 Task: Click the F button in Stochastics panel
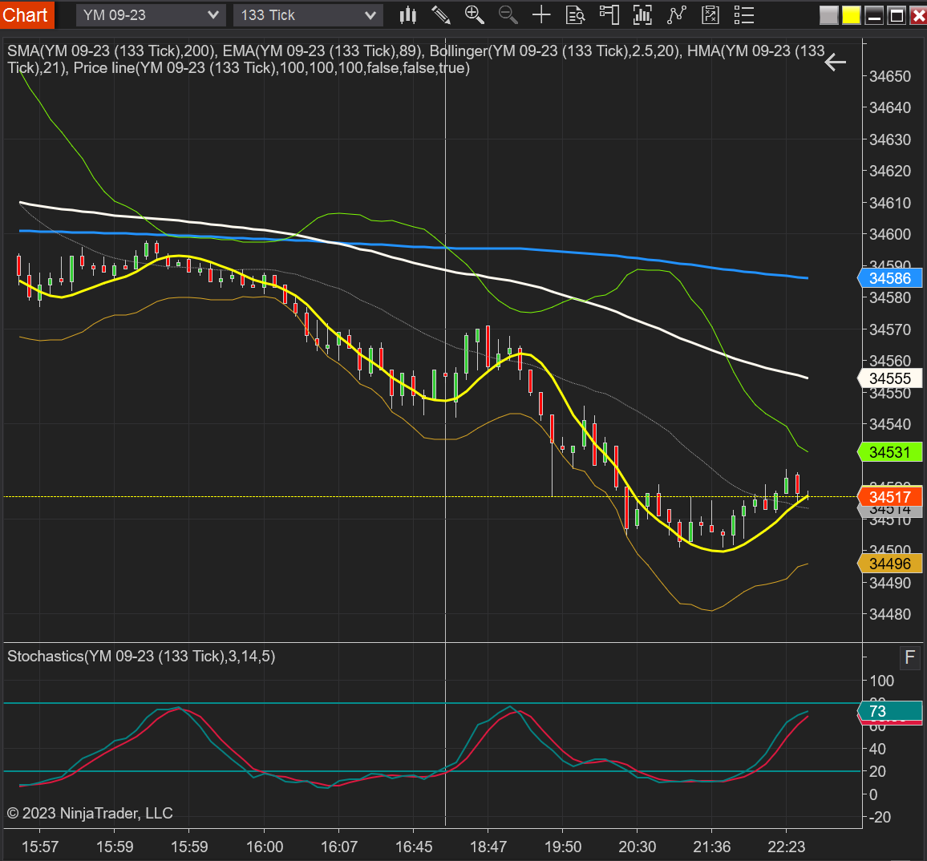pyautogui.click(x=909, y=658)
